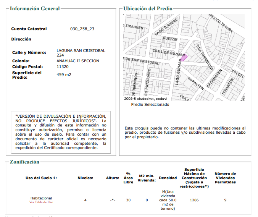
Task: Click the Zonificación section title
Action: [24, 162]
